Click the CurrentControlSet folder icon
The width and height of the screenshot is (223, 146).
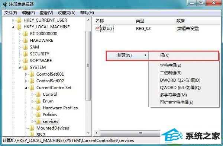[x=32, y=88]
